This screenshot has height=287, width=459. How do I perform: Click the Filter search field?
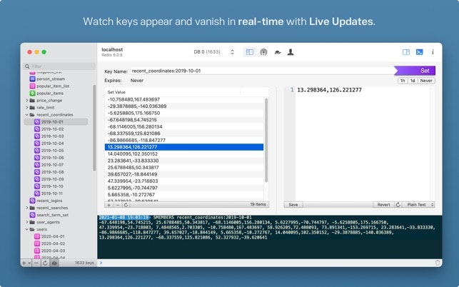(59, 66)
